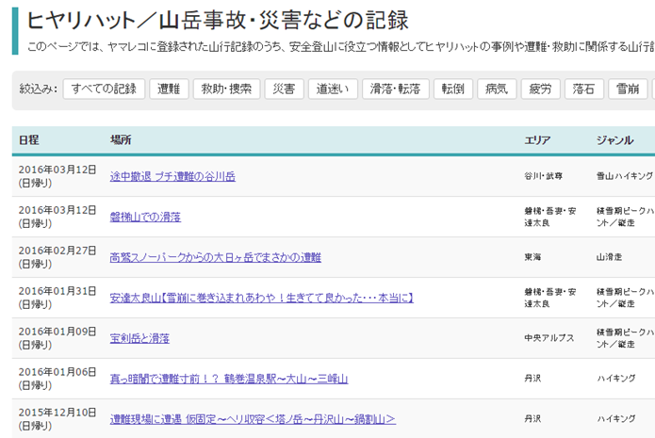The image size is (655, 438).
Task: Filter records by 救助・捜索
Action: coord(226,89)
